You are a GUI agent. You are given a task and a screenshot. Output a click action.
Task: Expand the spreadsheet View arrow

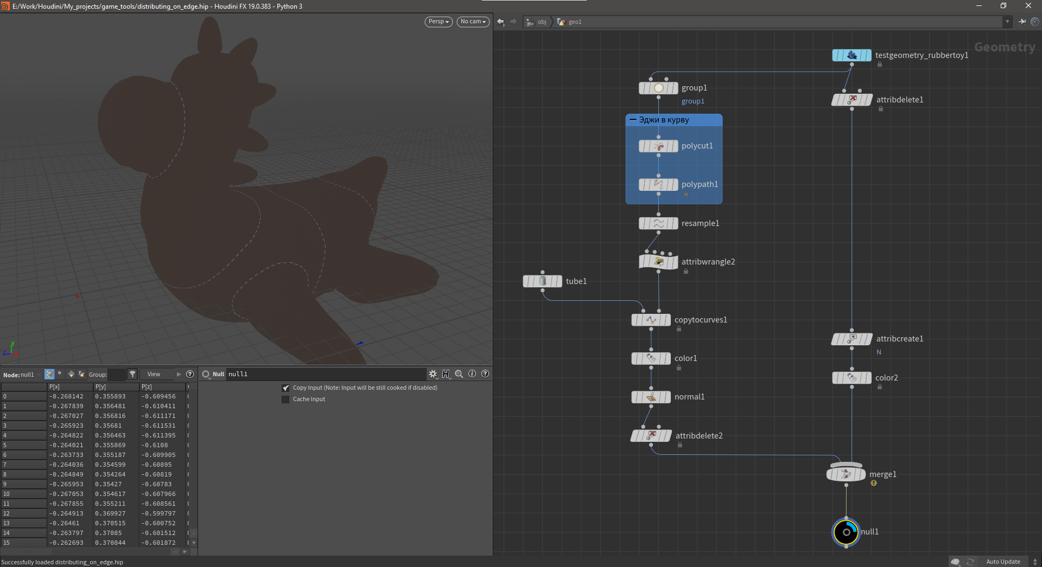tap(179, 374)
